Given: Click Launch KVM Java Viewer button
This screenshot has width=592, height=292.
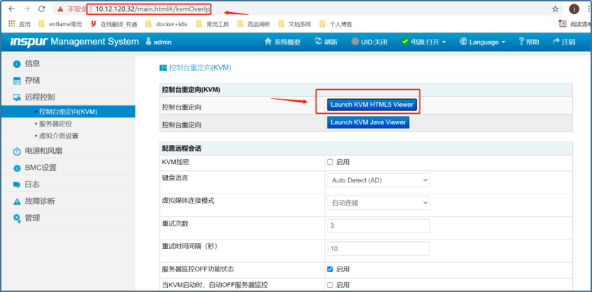Looking at the screenshot, I should 368,122.
